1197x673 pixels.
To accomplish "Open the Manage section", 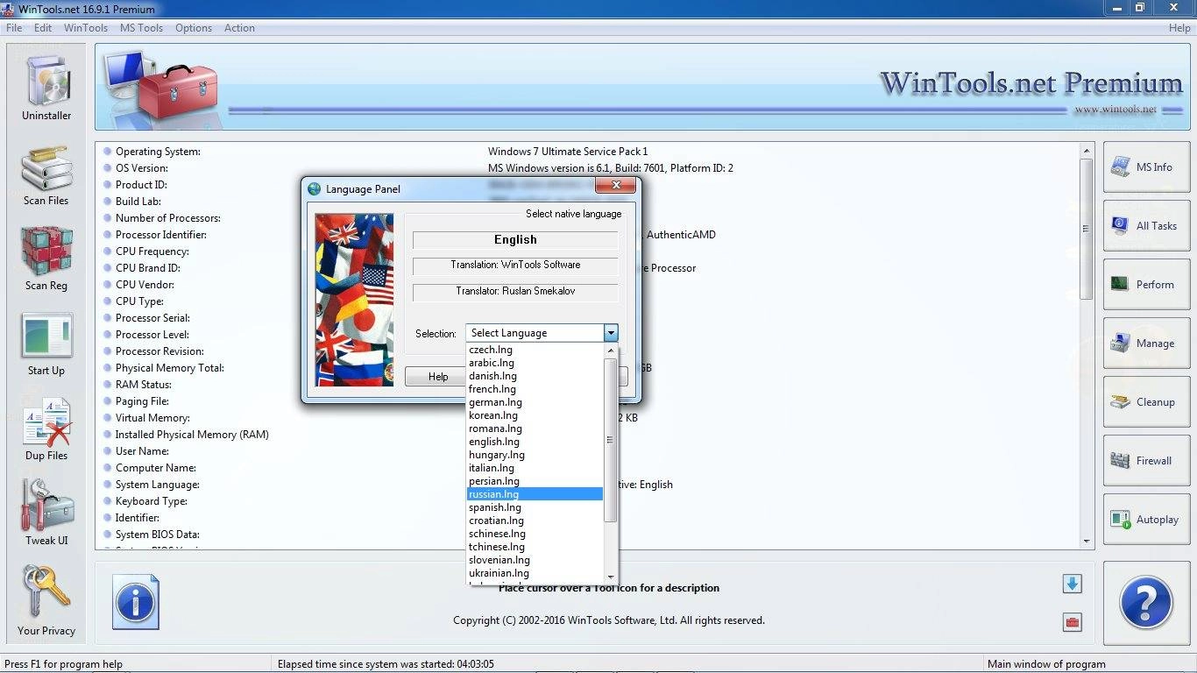I will point(1146,344).
